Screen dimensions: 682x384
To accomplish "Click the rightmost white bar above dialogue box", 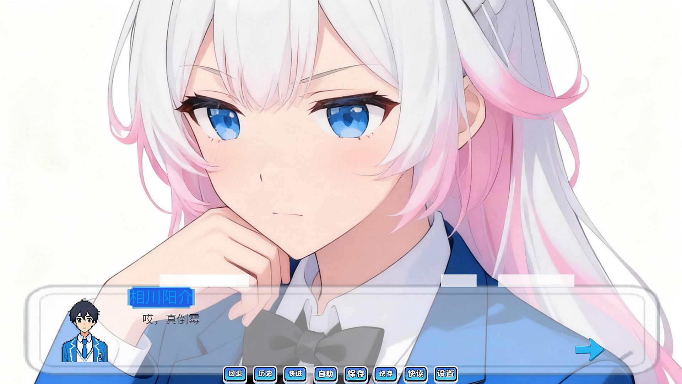I will 536,280.
